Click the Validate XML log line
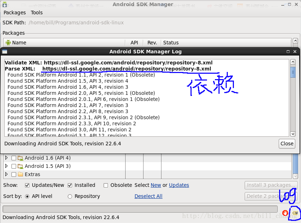The height and width of the screenshot is (223, 301). point(108,63)
